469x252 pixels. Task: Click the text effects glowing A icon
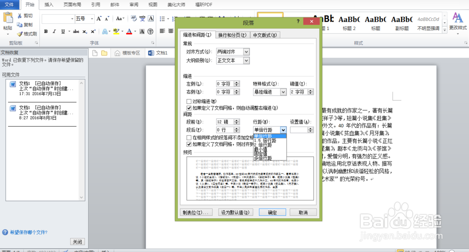pyautogui.click(x=105, y=31)
